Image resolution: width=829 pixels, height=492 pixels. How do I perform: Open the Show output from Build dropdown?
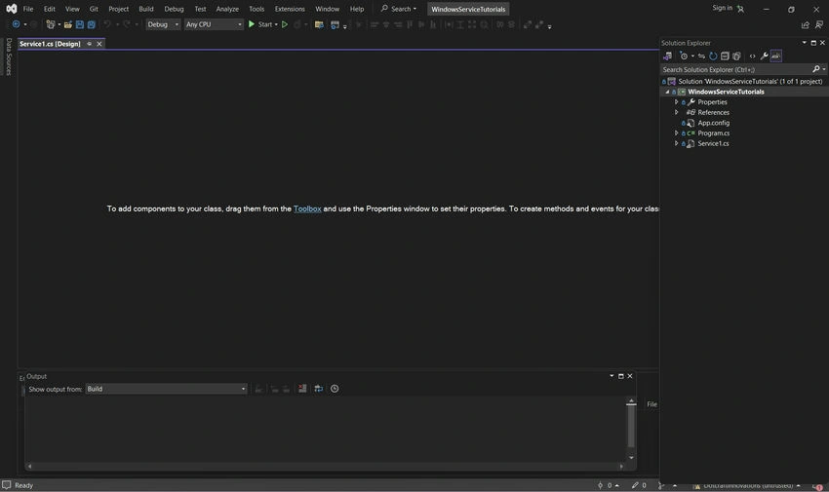tap(167, 389)
